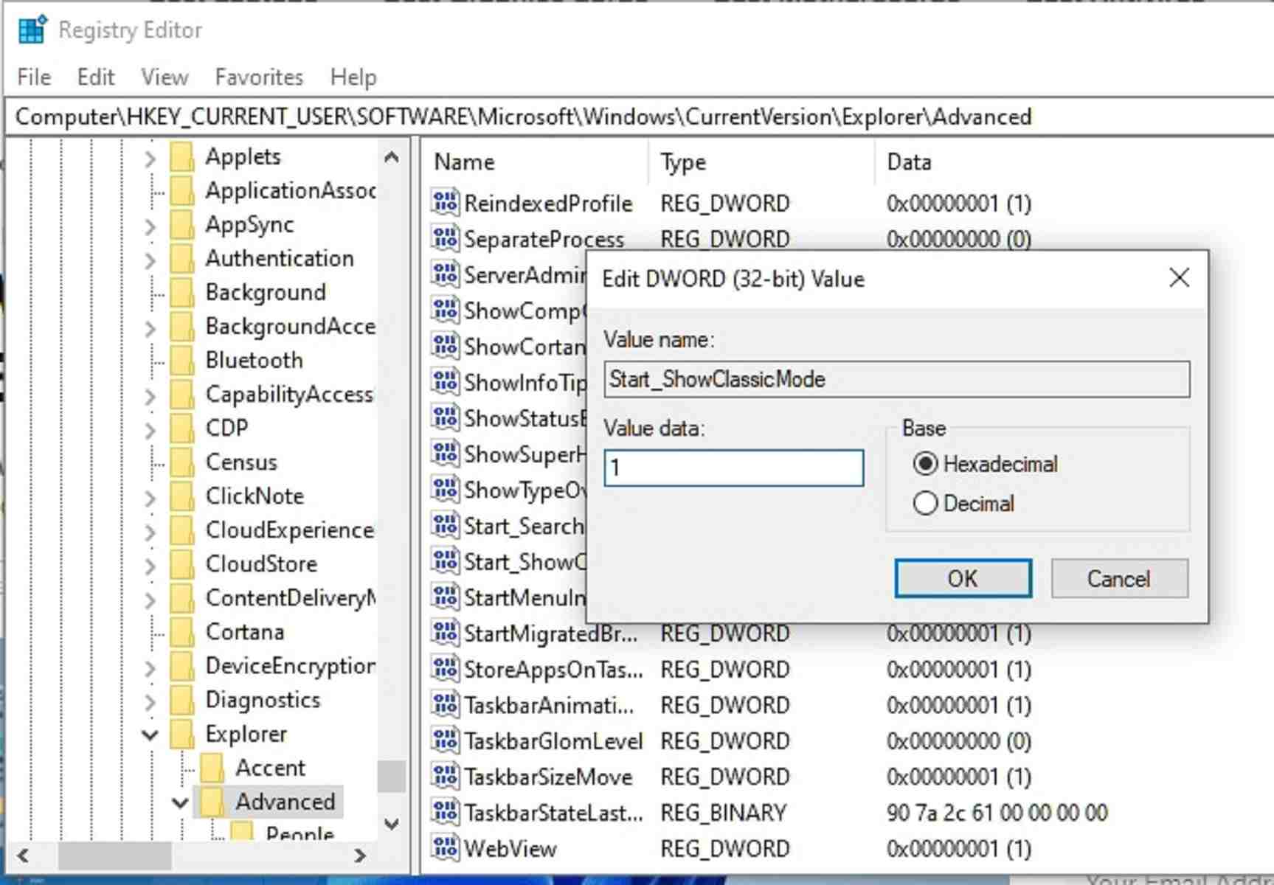
Task: Click the WebView DWORD icon
Action: pos(443,848)
